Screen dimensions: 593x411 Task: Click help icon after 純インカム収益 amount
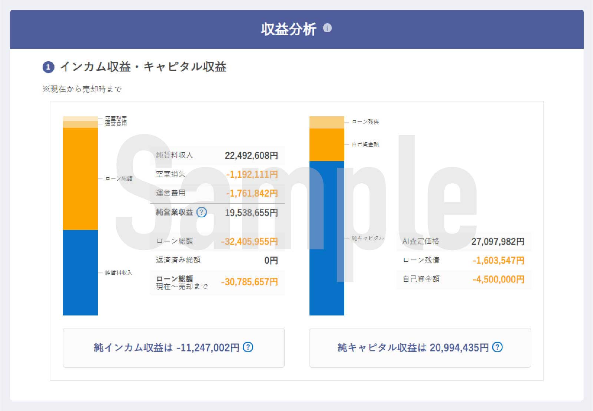[248, 347]
